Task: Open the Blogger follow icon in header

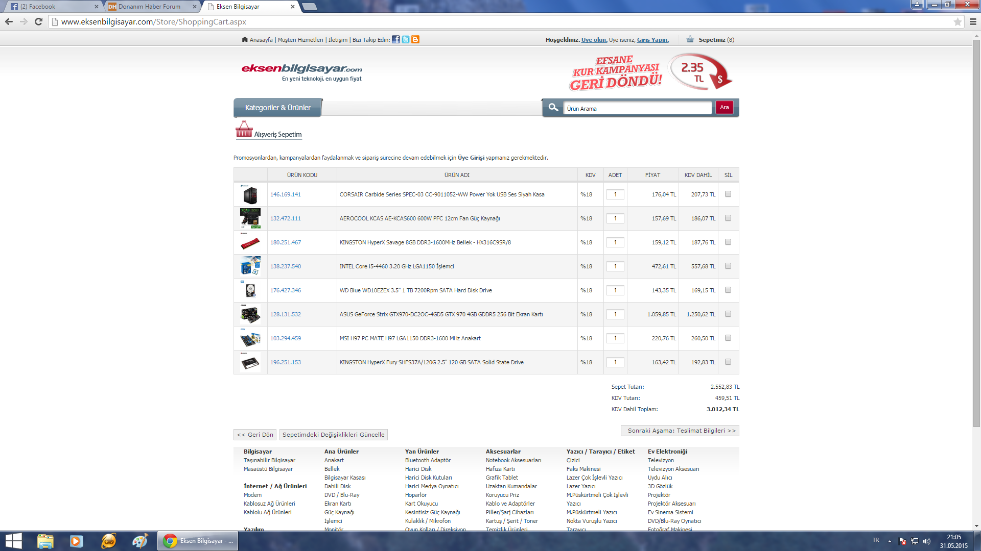Action: pos(415,39)
